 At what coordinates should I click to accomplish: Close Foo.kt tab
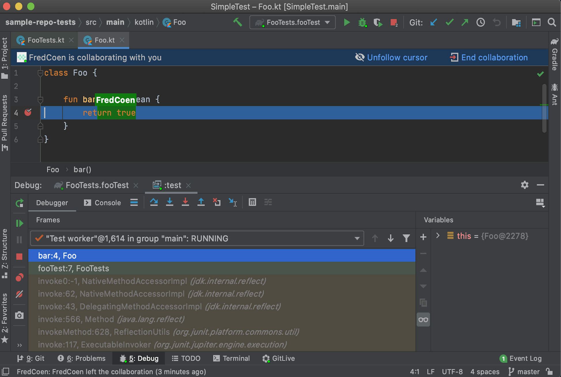click(122, 40)
